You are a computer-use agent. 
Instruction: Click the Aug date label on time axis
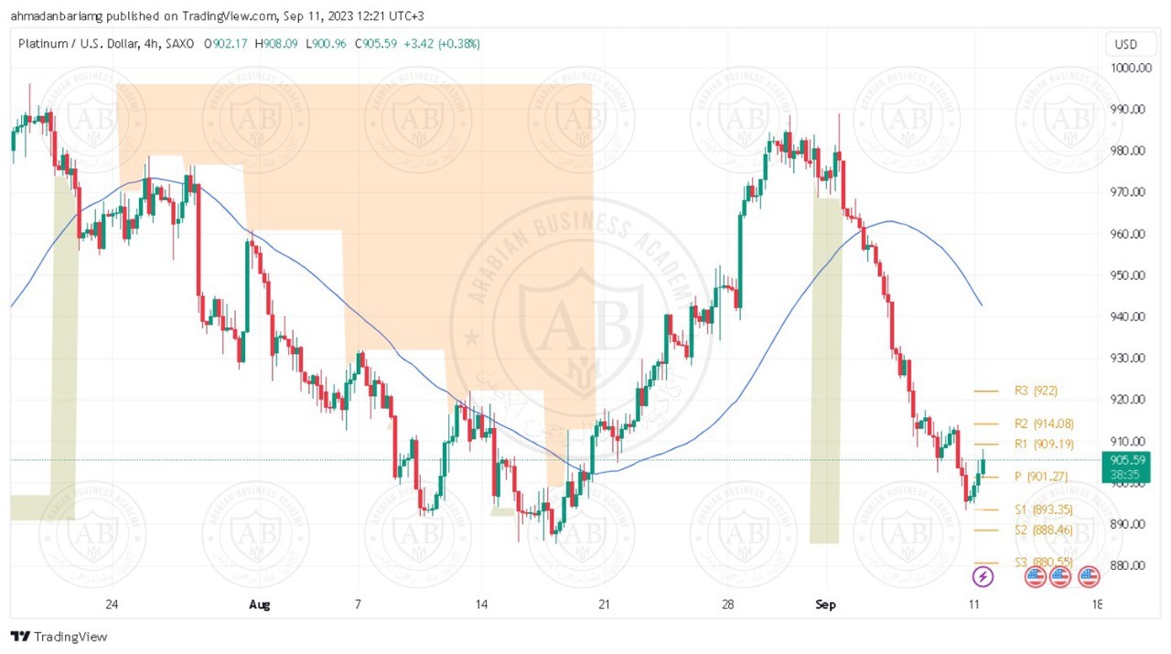(x=261, y=605)
